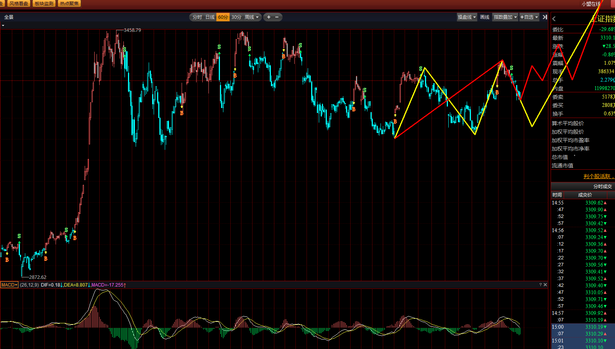Close the MACD indicator panel
Viewport: 615px width, 349px height.
[545, 285]
